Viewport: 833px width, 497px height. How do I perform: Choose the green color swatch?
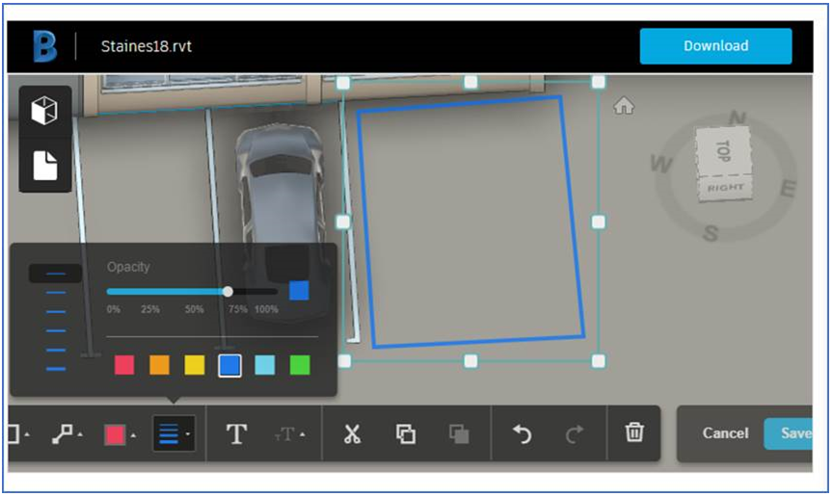point(300,365)
